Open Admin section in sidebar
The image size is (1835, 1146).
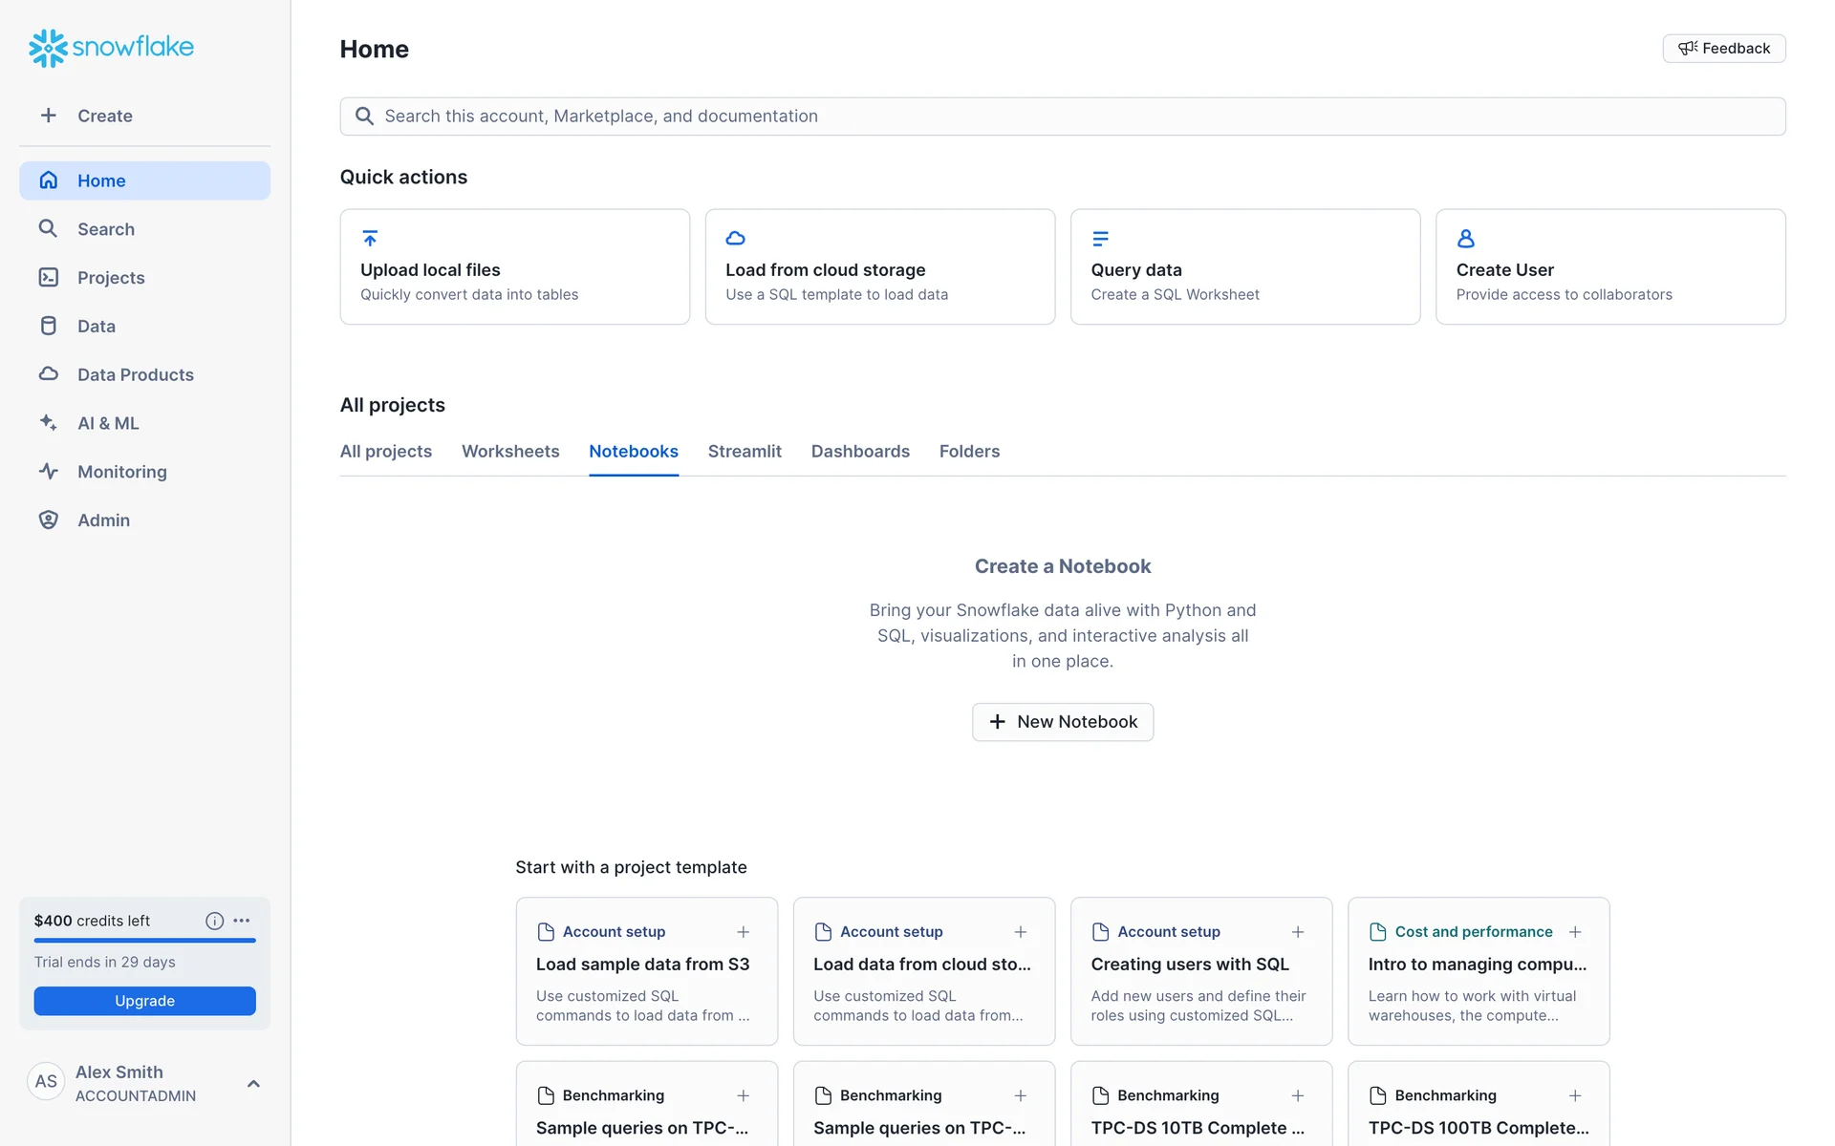pos(103,520)
